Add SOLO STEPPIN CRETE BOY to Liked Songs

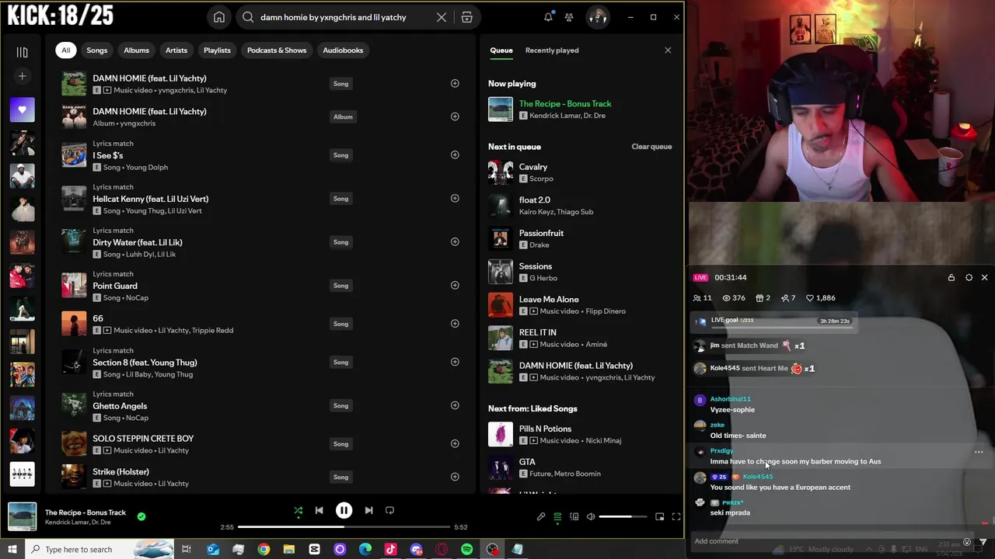(x=455, y=443)
